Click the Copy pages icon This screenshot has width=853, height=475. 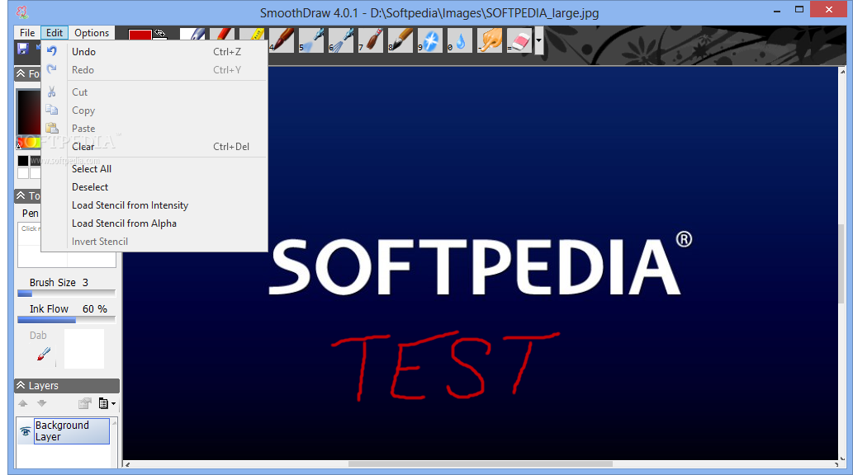52,110
